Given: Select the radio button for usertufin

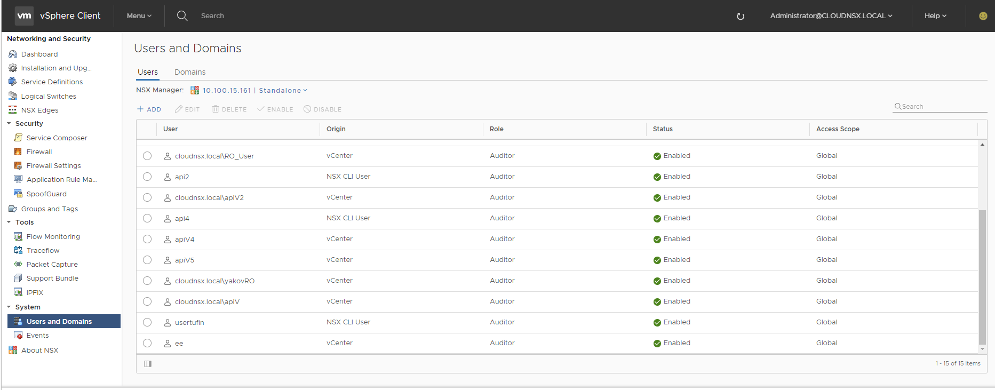Looking at the screenshot, I should click(147, 322).
